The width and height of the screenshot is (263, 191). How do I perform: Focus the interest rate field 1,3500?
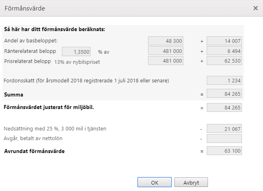coord(76,52)
